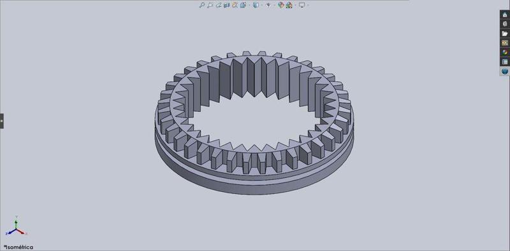Activate the Zoom to Fit tool

(202, 5)
